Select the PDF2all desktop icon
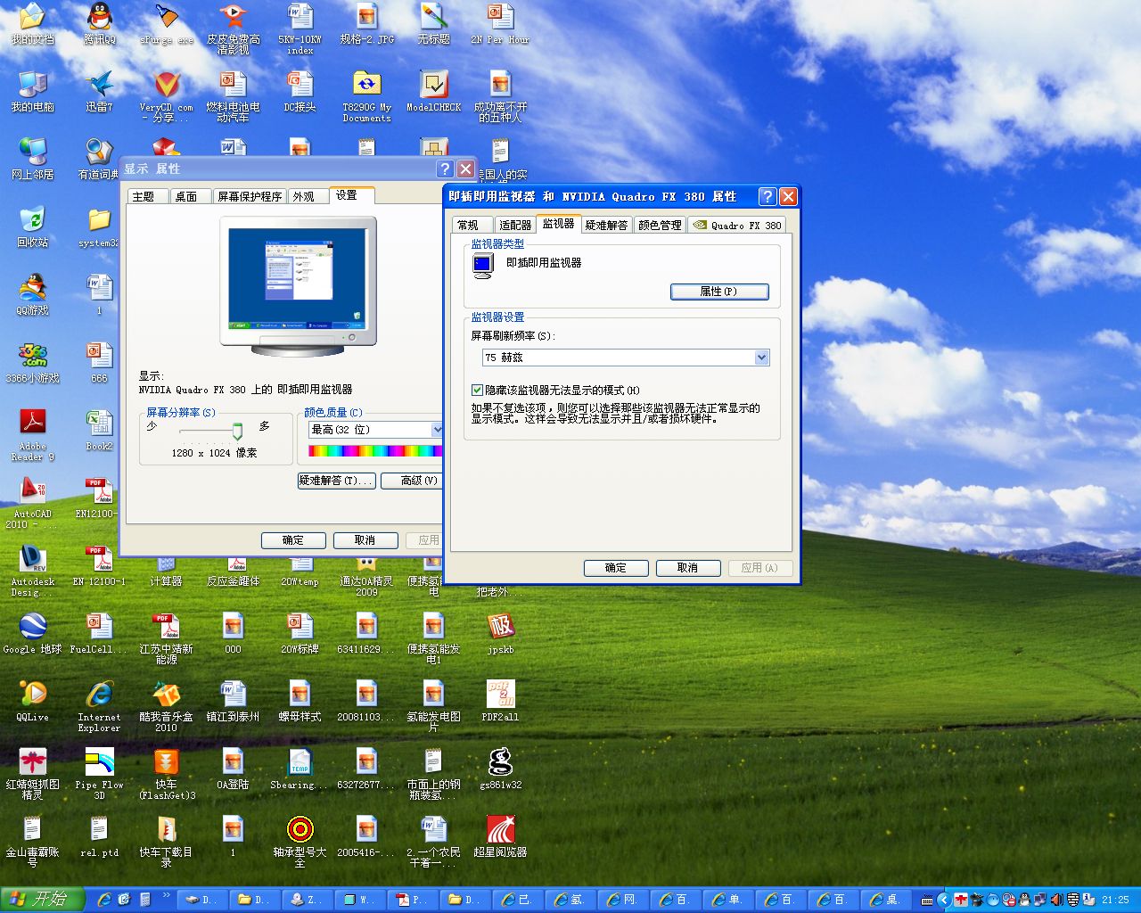The height and width of the screenshot is (913, 1141). [500, 701]
